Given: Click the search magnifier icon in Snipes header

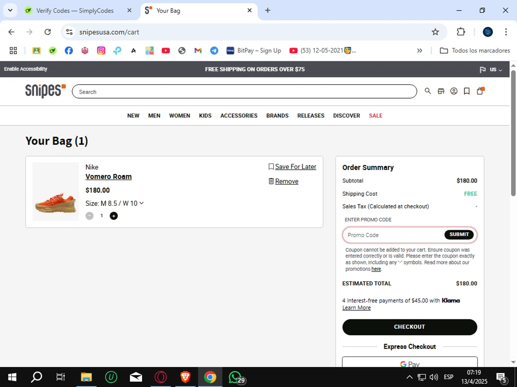Looking at the screenshot, I should [x=428, y=91].
